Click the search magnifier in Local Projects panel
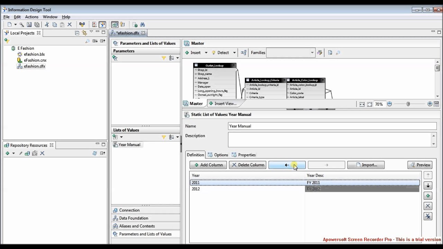 tap(88, 41)
